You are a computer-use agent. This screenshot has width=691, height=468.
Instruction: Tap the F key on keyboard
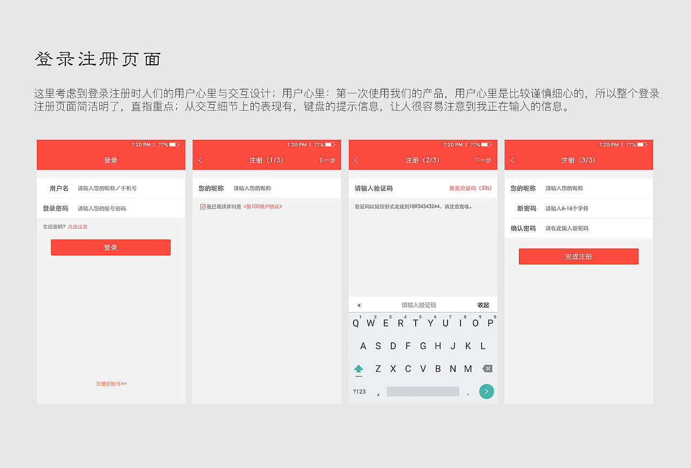click(x=408, y=346)
